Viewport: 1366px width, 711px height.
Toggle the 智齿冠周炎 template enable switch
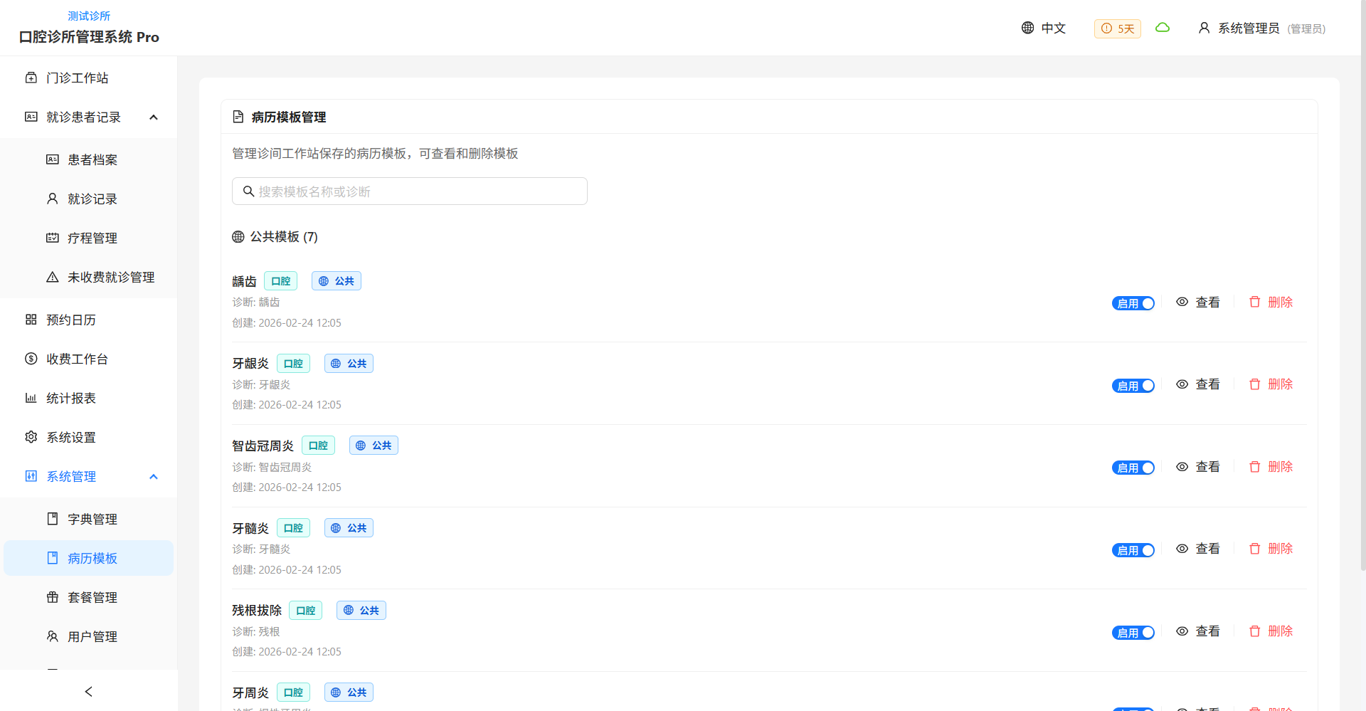tap(1133, 468)
